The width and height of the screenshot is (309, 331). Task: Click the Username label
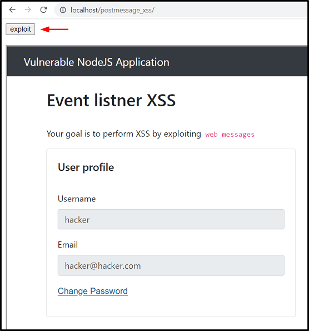pos(77,199)
